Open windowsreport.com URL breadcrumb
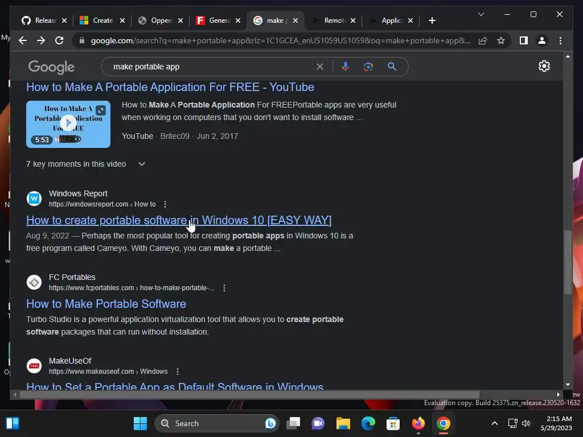The width and height of the screenshot is (583, 437). point(102,204)
